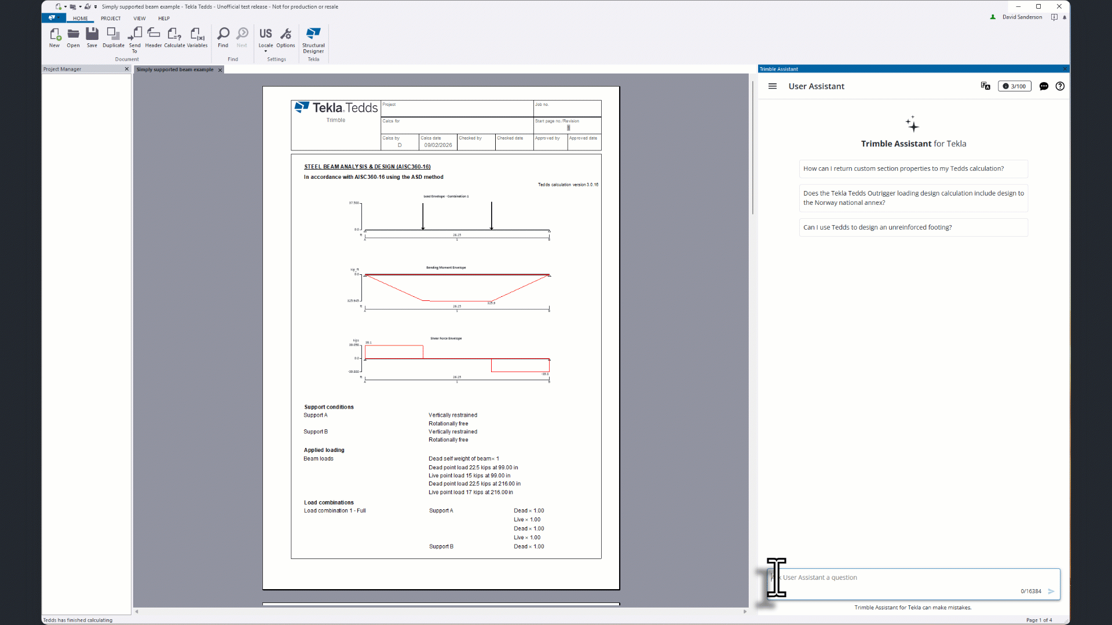Click the Project Manager panel title

click(63, 69)
